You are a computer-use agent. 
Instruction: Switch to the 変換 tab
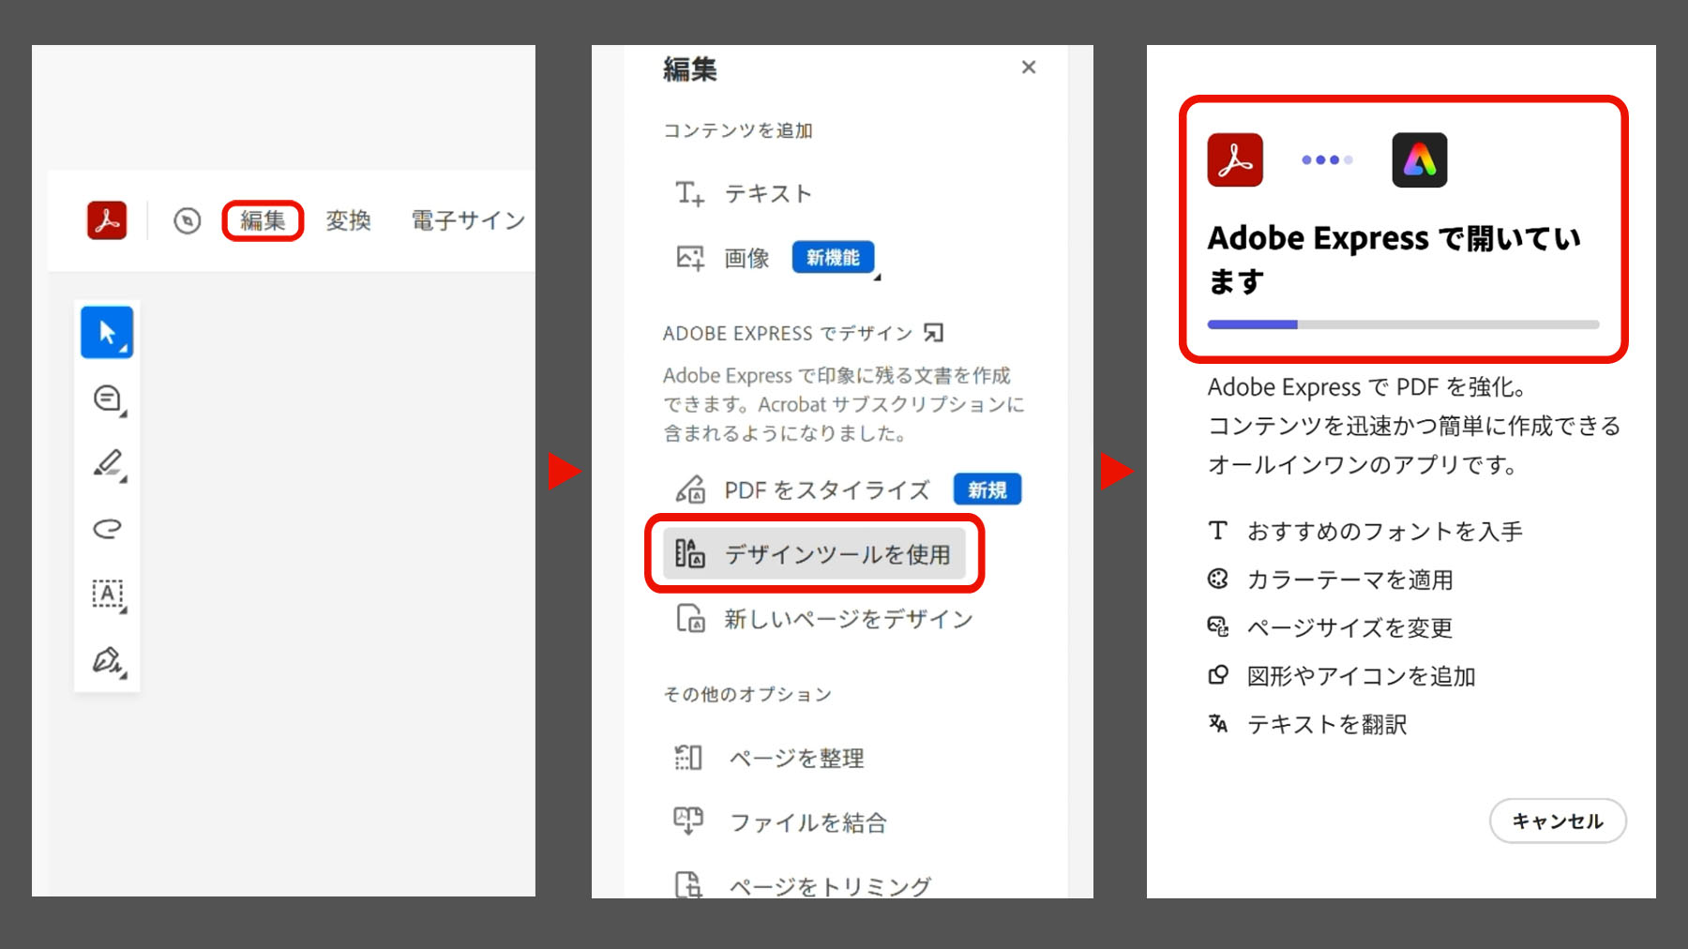pyautogui.click(x=349, y=220)
